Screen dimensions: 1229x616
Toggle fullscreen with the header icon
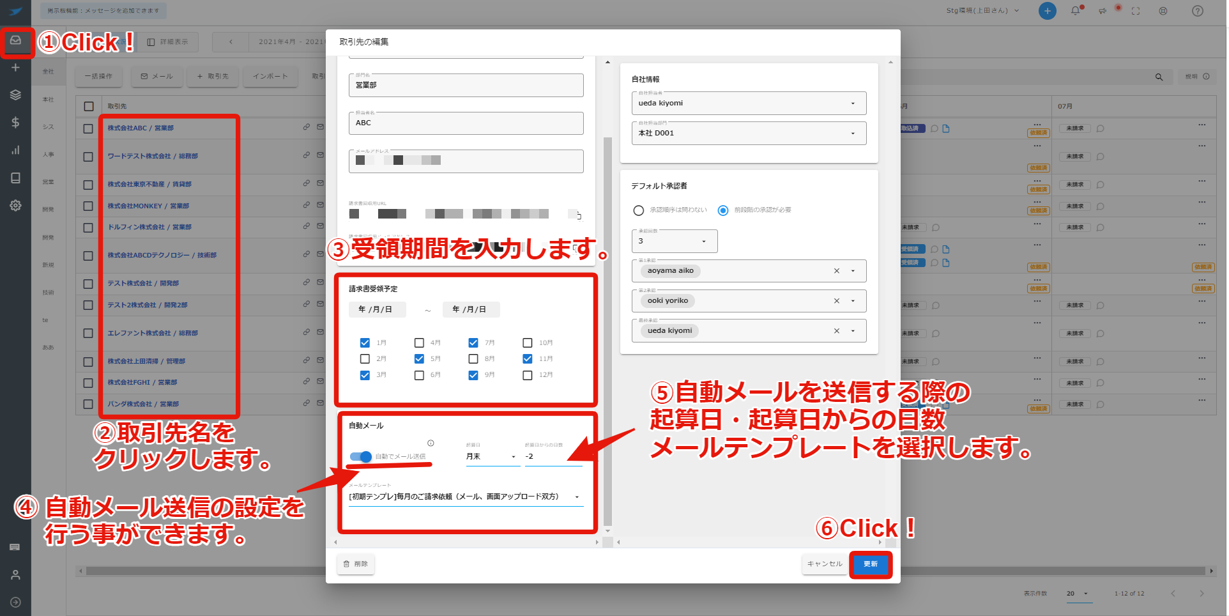coord(1136,11)
